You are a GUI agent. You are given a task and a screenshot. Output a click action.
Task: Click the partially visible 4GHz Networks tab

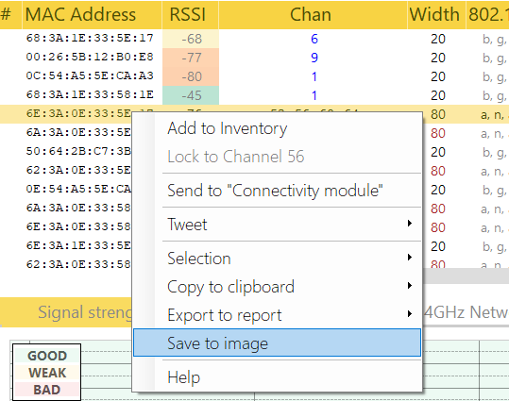(467, 312)
